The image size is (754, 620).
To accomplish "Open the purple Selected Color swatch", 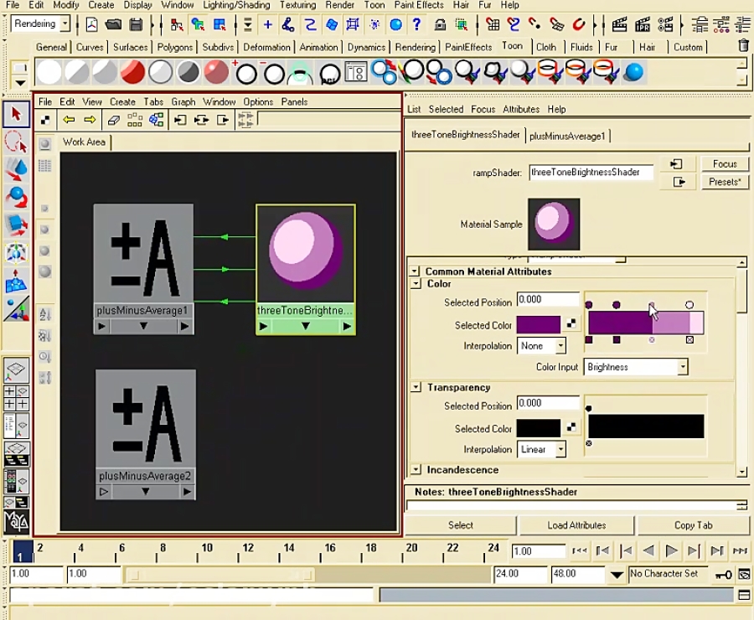I will [x=538, y=324].
